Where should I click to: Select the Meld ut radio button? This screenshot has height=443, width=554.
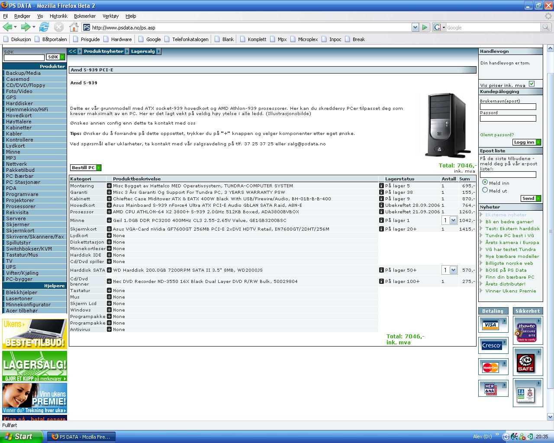tap(485, 190)
